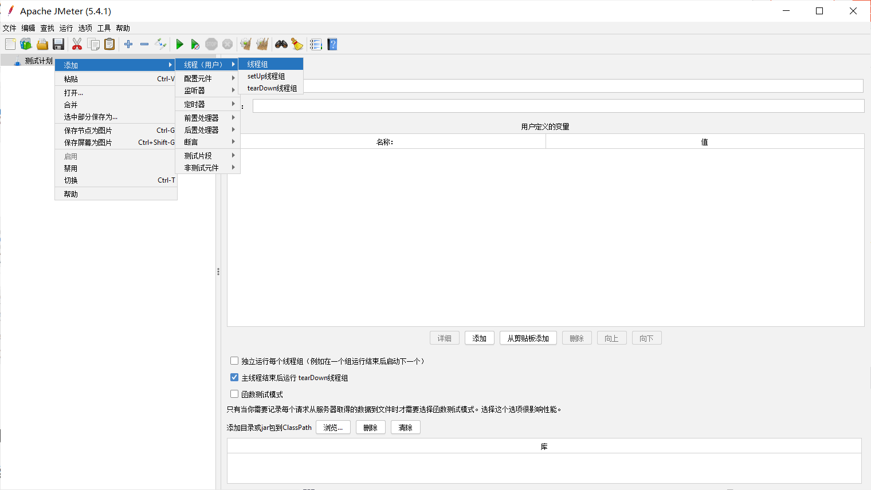Expand the 断言 submenu
The width and height of the screenshot is (871, 490).
[x=207, y=142]
